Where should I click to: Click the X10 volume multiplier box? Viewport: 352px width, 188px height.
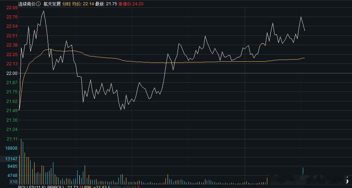[14, 182]
